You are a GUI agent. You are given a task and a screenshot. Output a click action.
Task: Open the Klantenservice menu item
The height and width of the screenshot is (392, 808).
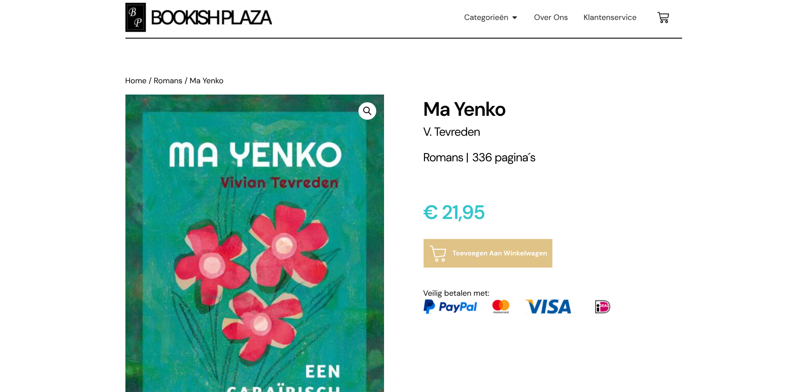(x=610, y=17)
